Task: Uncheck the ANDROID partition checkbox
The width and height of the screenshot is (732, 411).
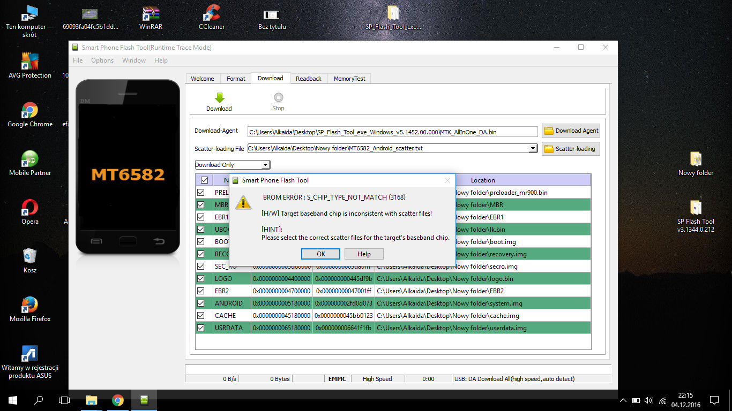Action: pyautogui.click(x=201, y=303)
